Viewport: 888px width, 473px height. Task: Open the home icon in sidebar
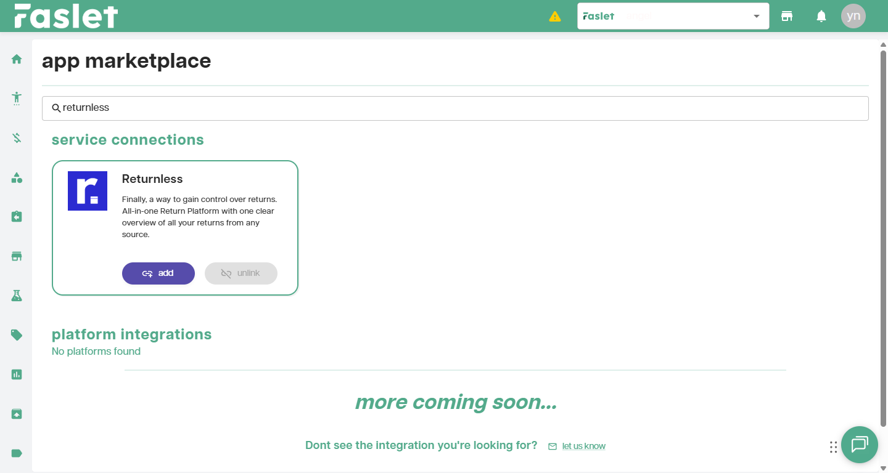(x=17, y=59)
